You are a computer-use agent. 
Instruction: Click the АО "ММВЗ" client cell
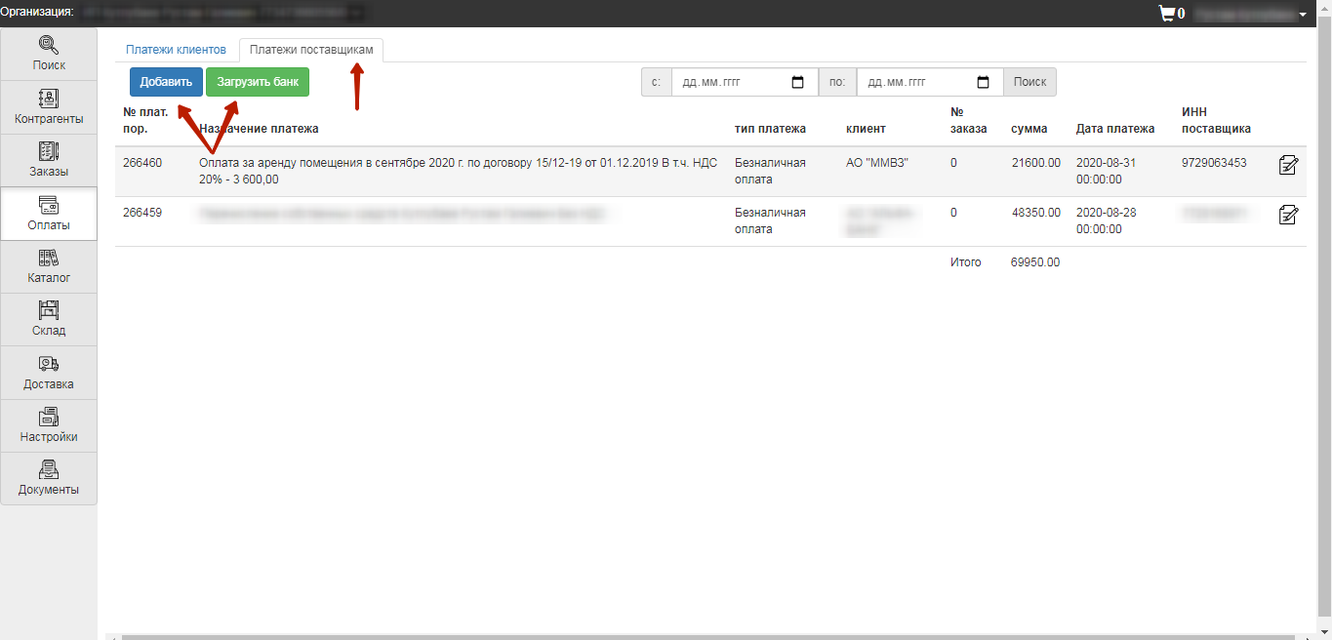coord(877,163)
